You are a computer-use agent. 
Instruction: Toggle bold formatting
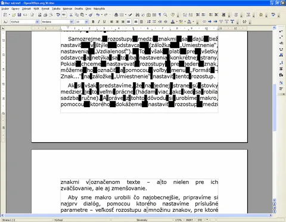93,21
